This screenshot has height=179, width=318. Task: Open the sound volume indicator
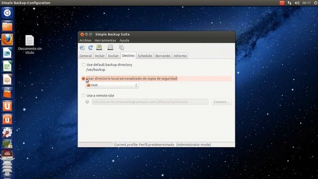(x=297, y=3)
